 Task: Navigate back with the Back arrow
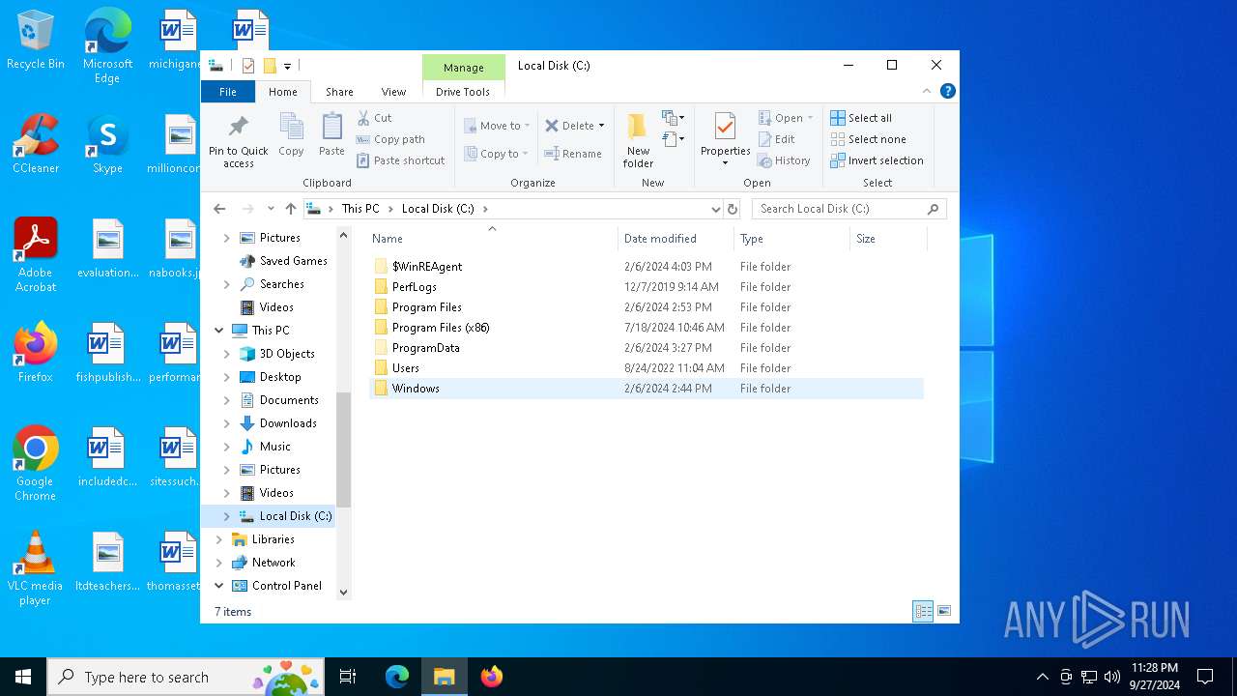coord(219,209)
